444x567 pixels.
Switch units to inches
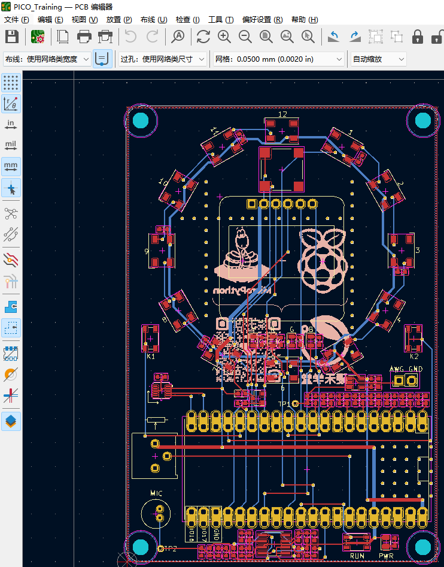(x=11, y=125)
